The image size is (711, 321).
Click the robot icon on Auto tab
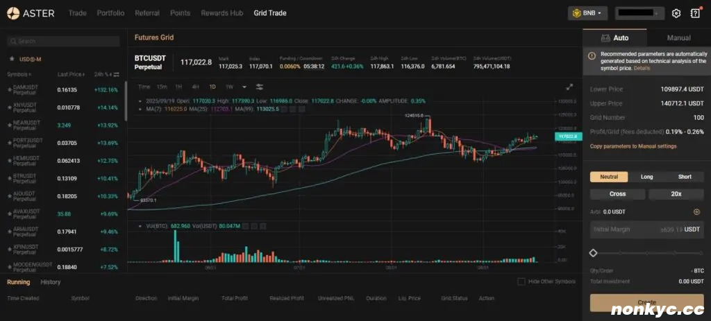point(605,37)
